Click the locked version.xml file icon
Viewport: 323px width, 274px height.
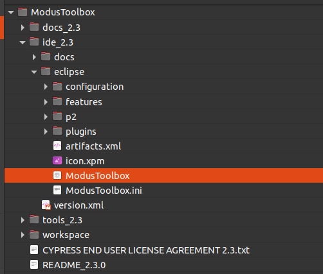click(46, 205)
